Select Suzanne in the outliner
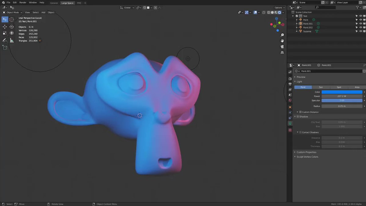366x206 pixels. click(x=307, y=31)
